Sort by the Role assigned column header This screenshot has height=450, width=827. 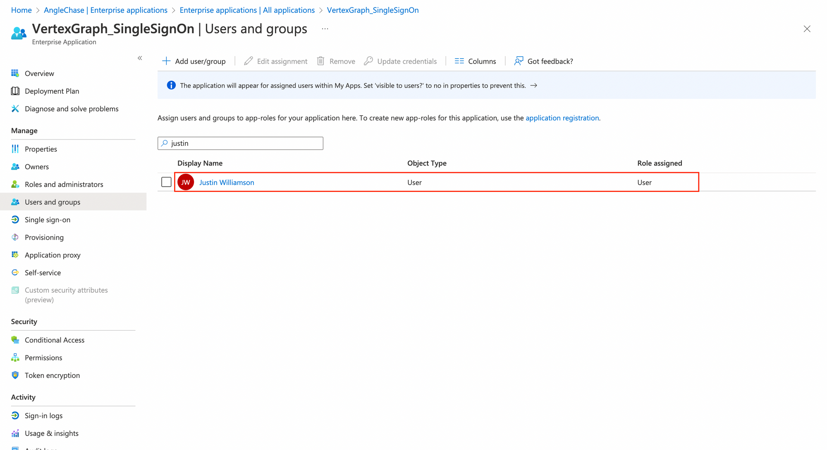660,163
